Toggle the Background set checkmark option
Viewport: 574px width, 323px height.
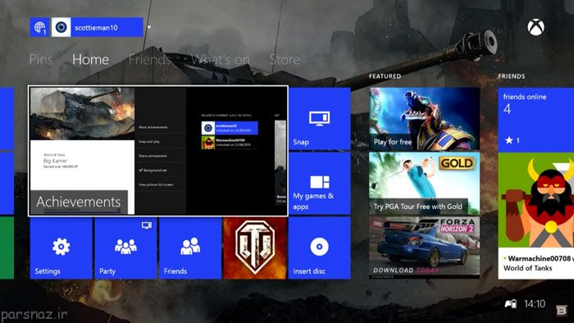click(153, 170)
